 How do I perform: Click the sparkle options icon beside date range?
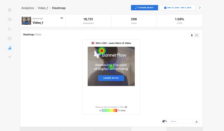coord(200,8)
